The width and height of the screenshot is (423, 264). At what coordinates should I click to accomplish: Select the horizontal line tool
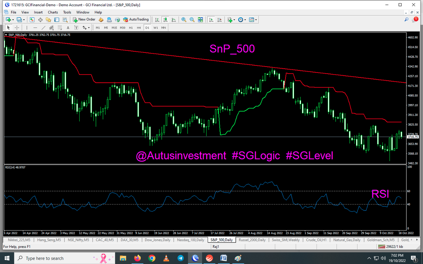point(35,27)
